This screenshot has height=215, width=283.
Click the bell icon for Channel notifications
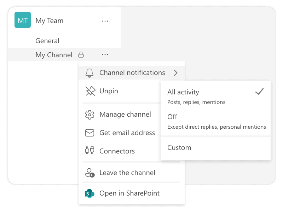pyautogui.click(x=89, y=73)
